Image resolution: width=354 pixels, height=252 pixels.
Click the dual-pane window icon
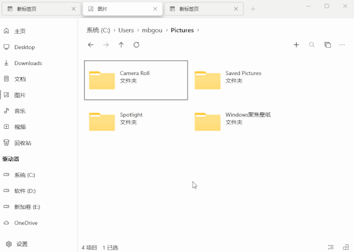327,45
